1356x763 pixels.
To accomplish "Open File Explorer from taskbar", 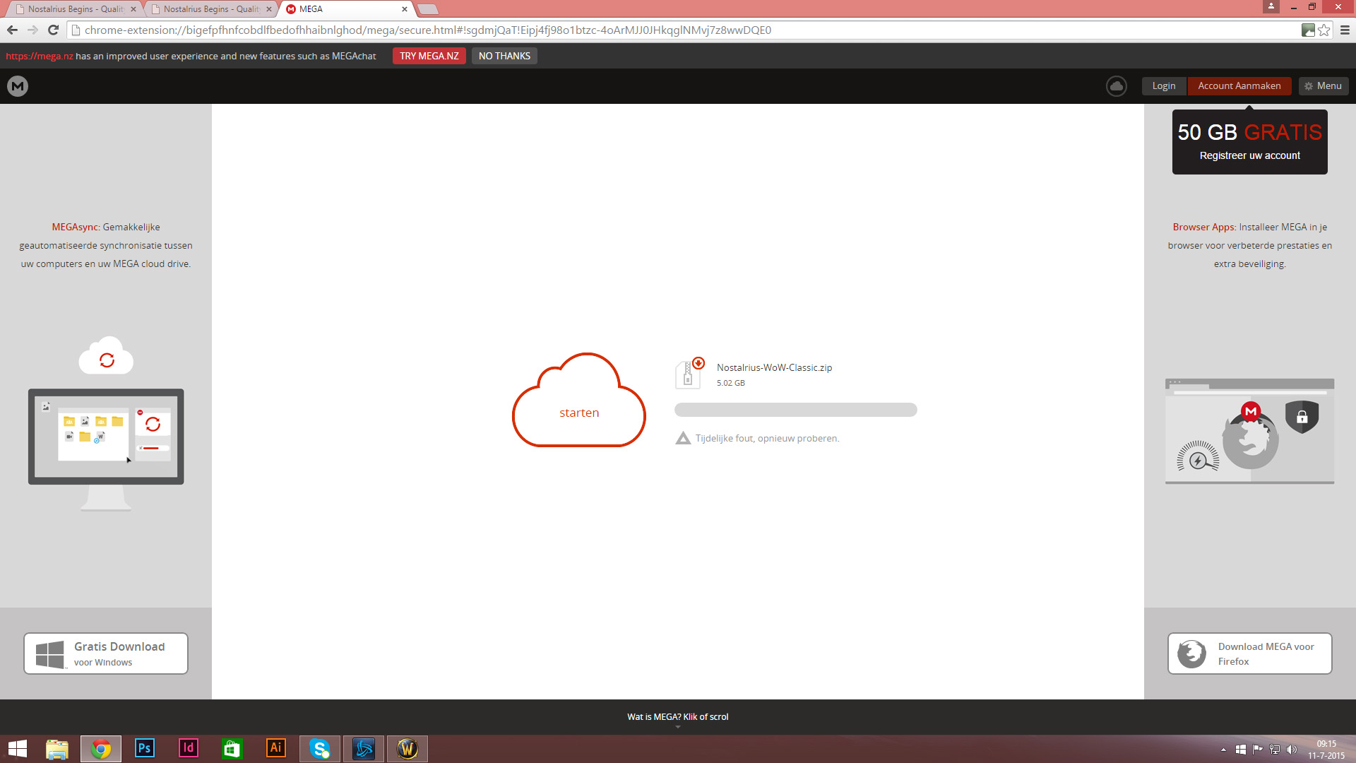I will 57,749.
